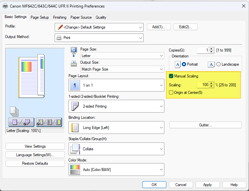
Task: Click the printer icon in Output Method
Action: coord(59,38)
